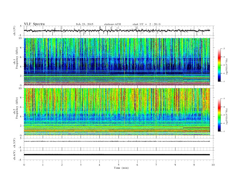Screen dimensions: 240x185
Task: Click the "ch.1(V)" waveform axis label
Action: (x=15, y=31)
